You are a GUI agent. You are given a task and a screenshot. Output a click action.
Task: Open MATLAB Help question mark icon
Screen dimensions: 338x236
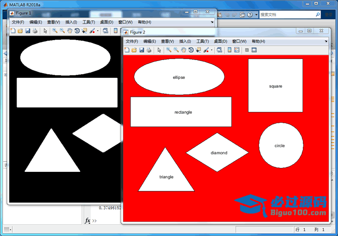coord(250,15)
